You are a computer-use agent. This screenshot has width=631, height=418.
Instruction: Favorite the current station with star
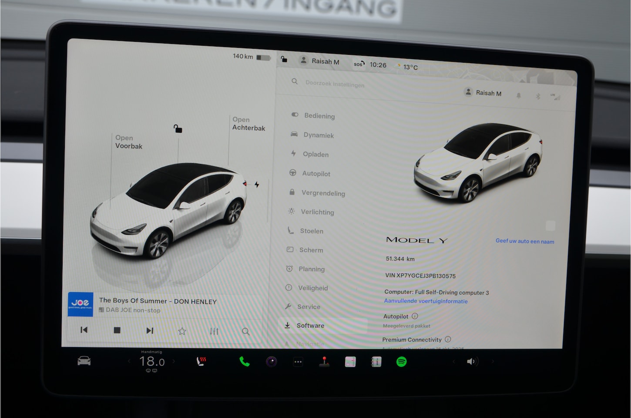point(182,331)
